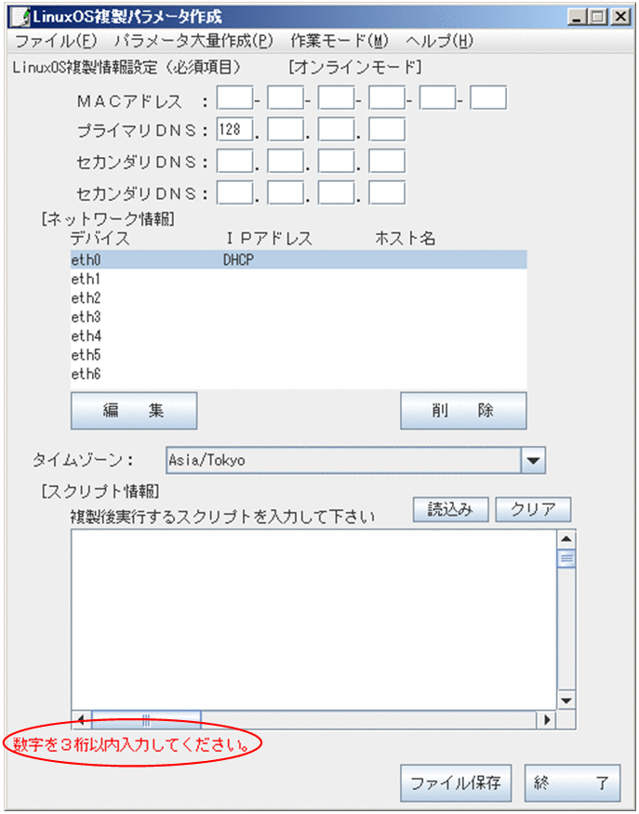
Task: Open the ヘルプ(H) menu
Action: click(440, 41)
